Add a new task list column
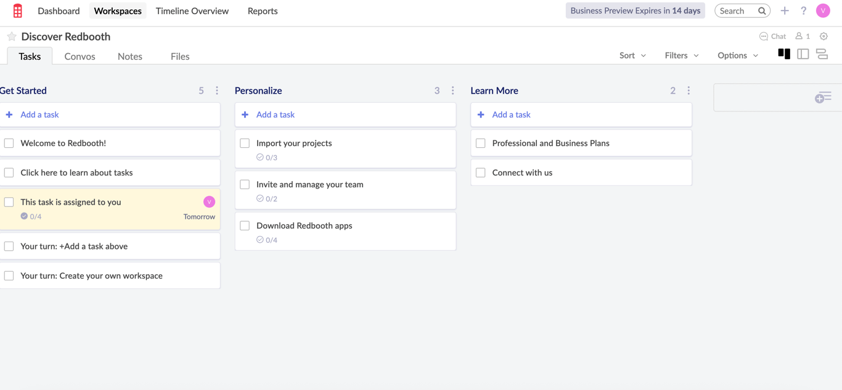Image resolution: width=842 pixels, height=390 pixels. (822, 97)
